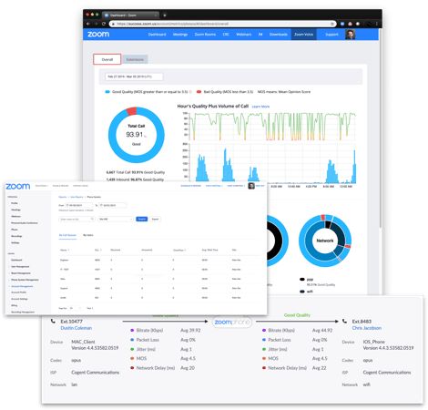
Task: Open Dustin Coleman's profile link
Action: (76, 328)
